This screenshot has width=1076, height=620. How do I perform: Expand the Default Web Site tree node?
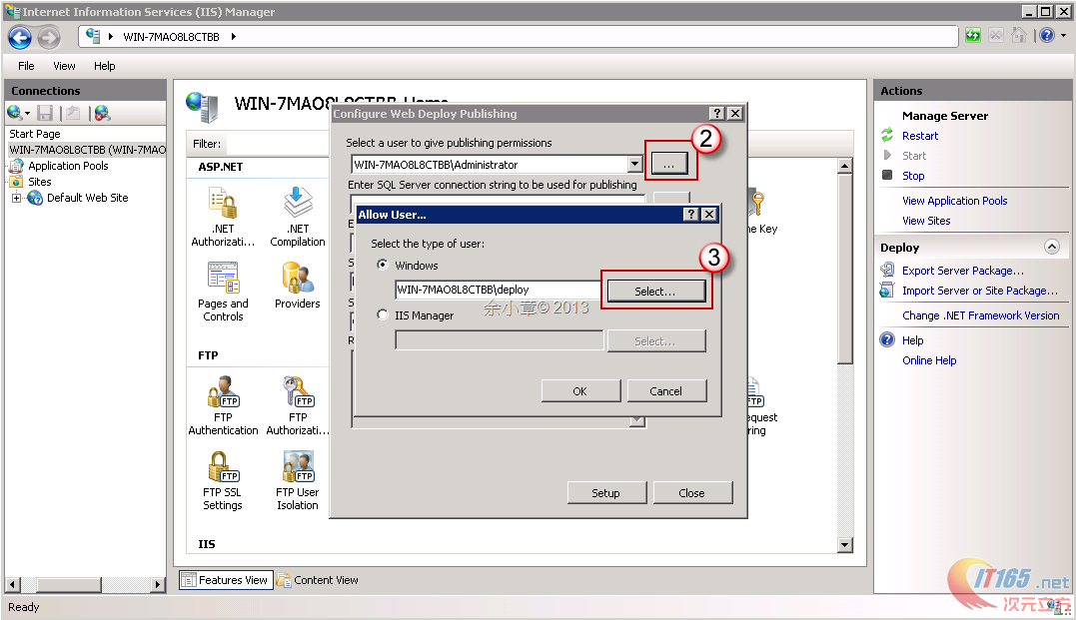pos(16,199)
